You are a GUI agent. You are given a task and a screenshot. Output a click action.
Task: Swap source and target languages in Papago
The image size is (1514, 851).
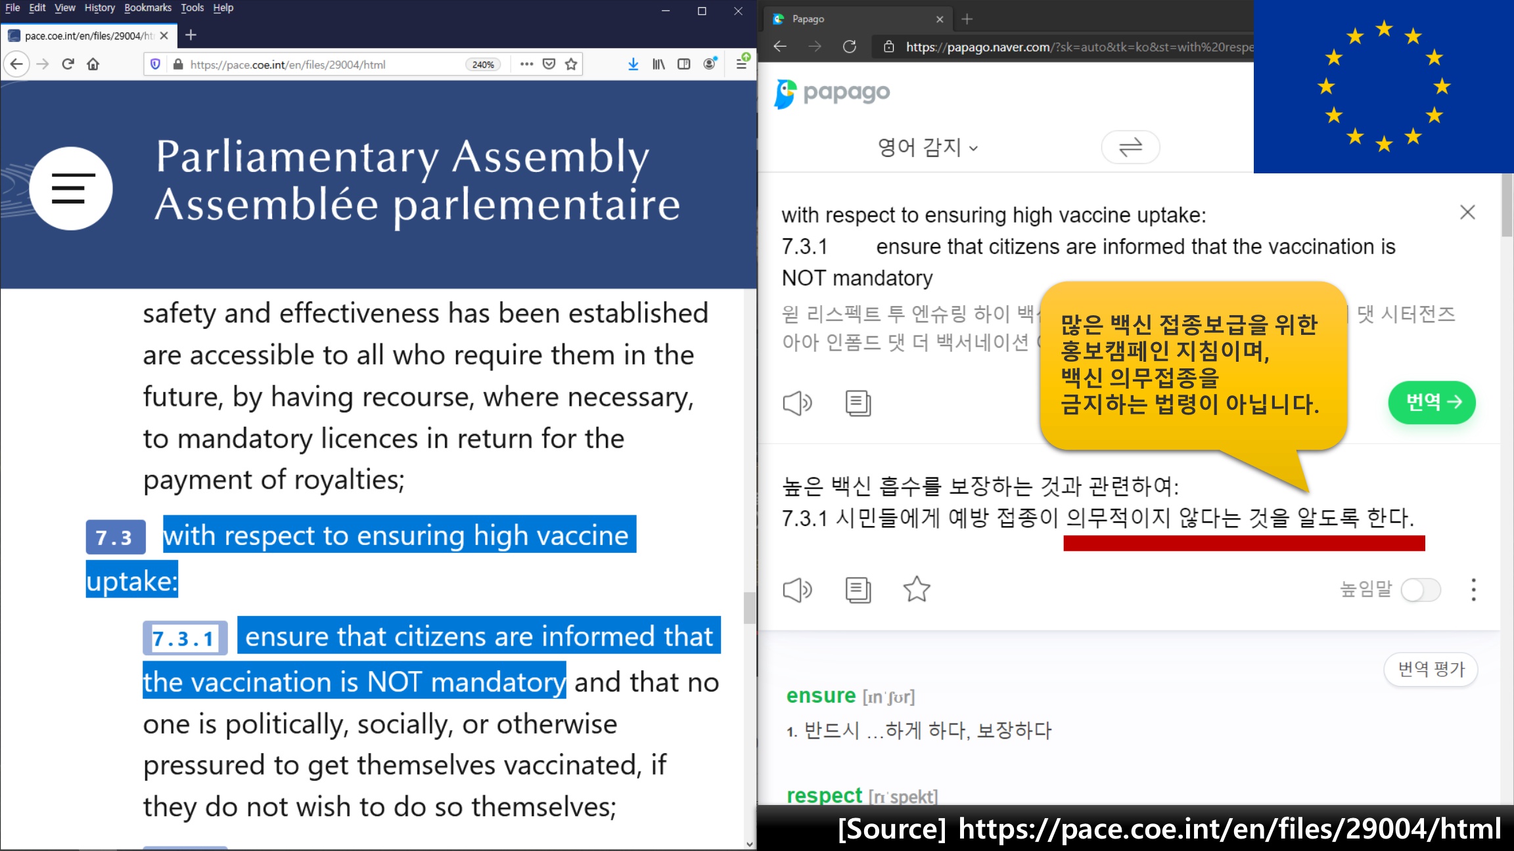click(x=1130, y=146)
